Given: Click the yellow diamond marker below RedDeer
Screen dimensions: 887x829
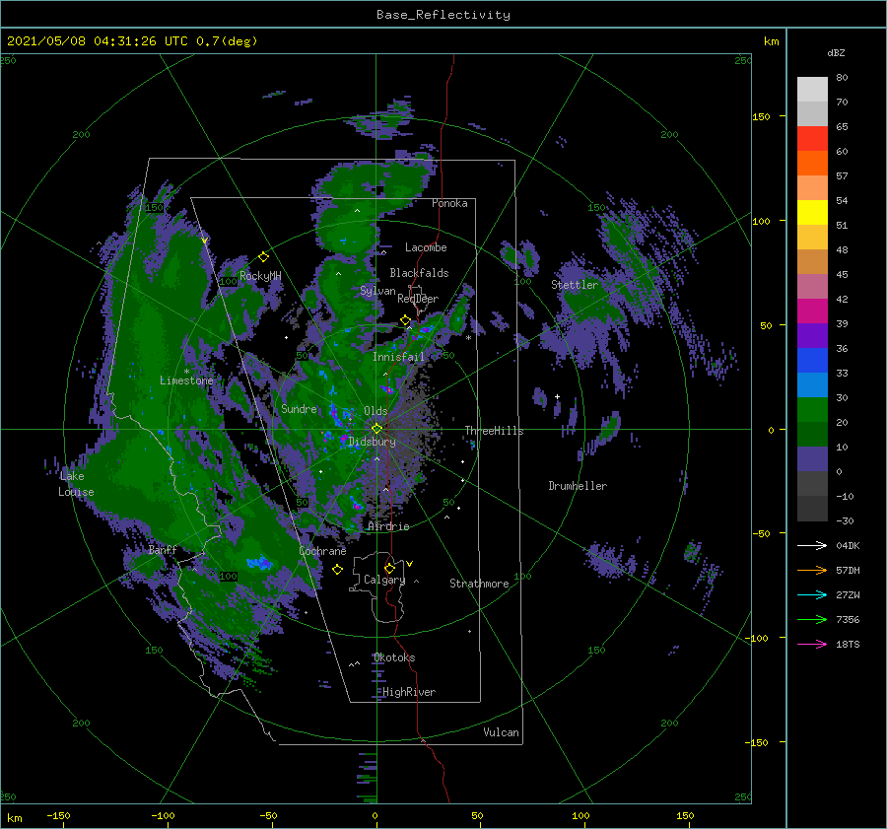Looking at the screenshot, I should (x=406, y=320).
